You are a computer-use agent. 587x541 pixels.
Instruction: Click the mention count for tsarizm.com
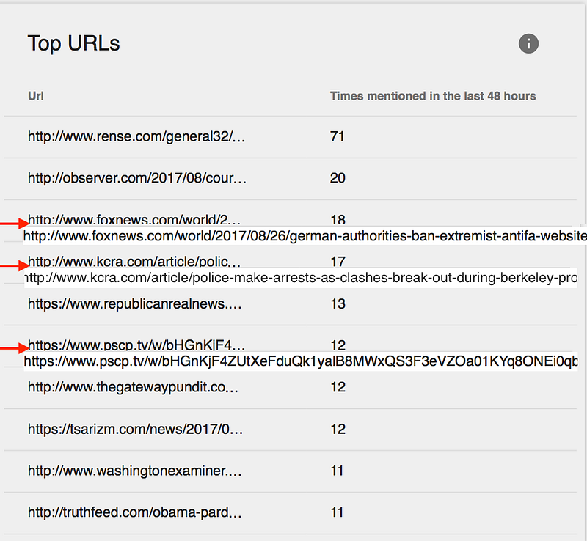click(x=338, y=429)
